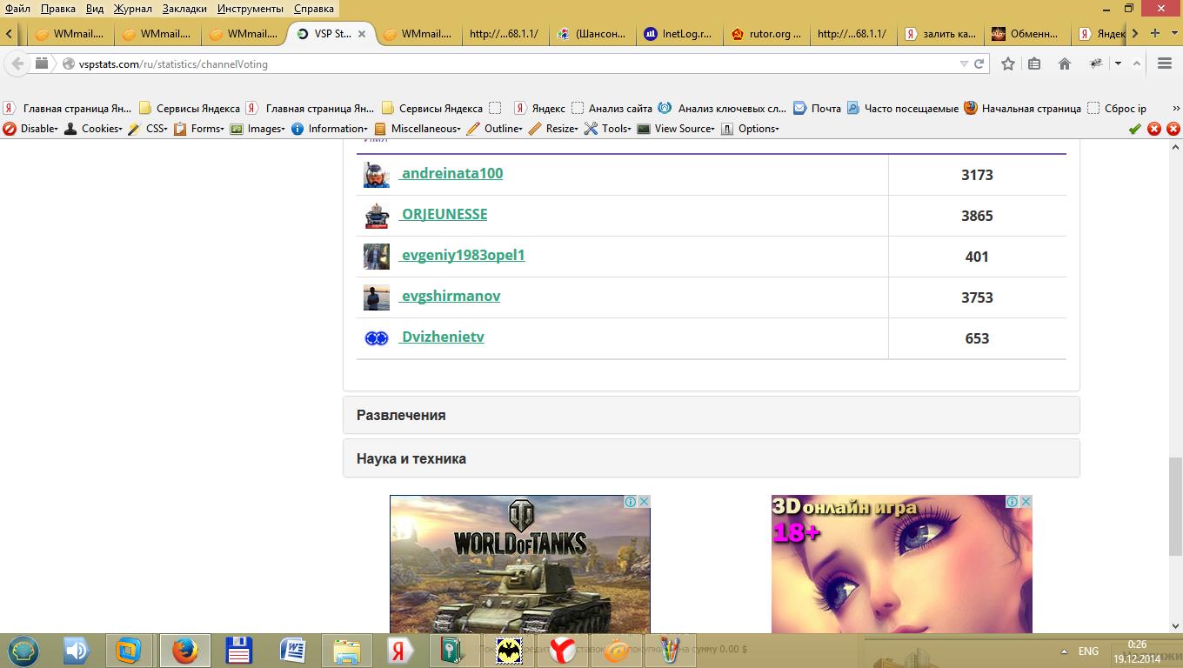Click the Dvizhenietv channel logo
The width and height of the screenshot is (1183, 668).
click(x=376, y=338)
